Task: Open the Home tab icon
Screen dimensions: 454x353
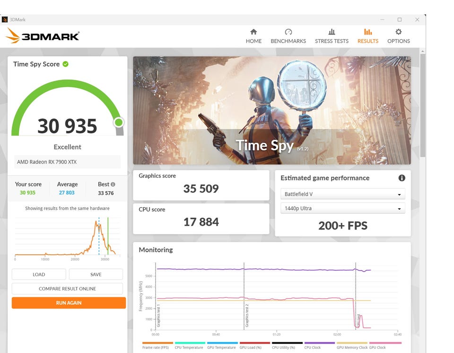Action: click(x=253, y=32)
